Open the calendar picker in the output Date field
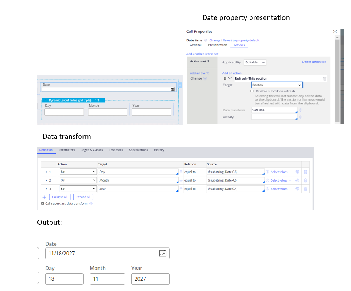Image resolution: width=351 pixels, height=291 pixels. pos(162,253)
